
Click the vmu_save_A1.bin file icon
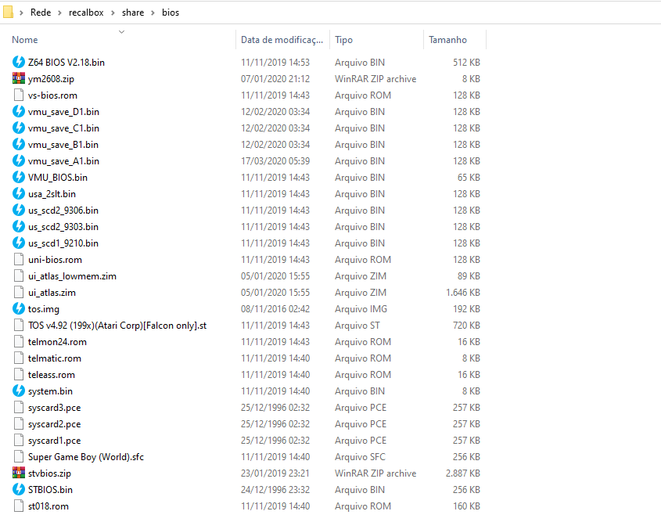pos(19,160)
